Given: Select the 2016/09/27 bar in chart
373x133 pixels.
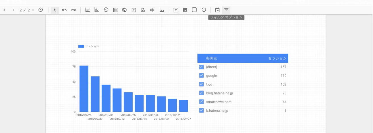Looking at the screenshot, I should (x=184, y=106).
